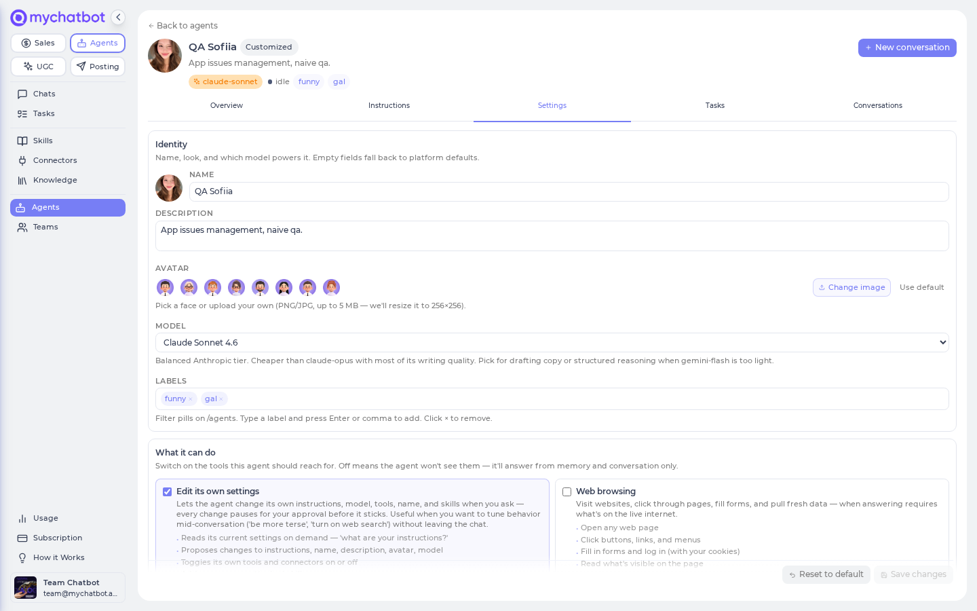Screen dimensions: 977x611
Task: Click into the Name input field
Action: (569, 191)
